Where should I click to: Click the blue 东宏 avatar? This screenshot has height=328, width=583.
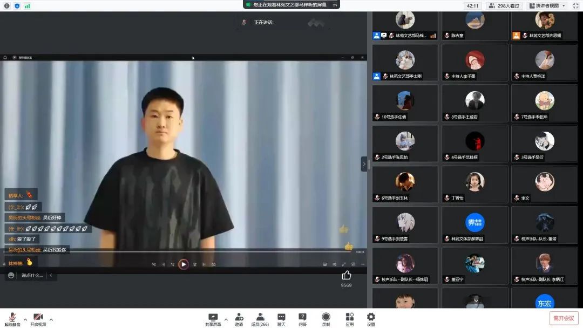[x=545, y=302]
